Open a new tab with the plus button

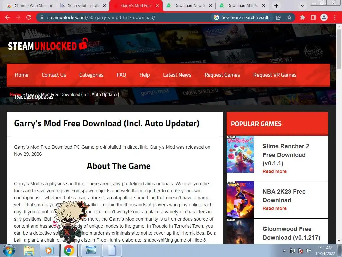[276, 6]
